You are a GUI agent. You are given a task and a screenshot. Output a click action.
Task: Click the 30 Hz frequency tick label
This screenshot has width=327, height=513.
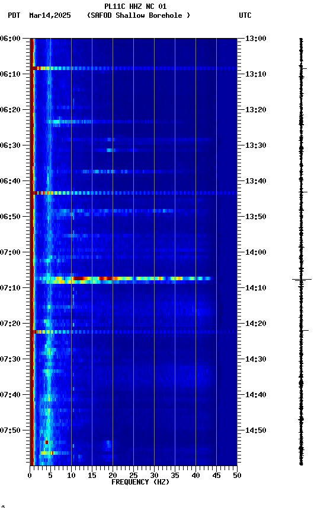click(155, 476)
